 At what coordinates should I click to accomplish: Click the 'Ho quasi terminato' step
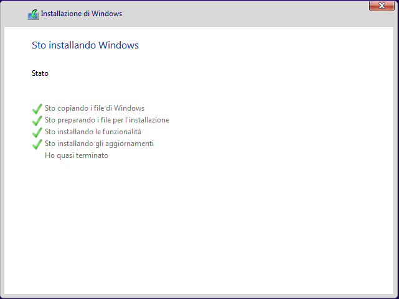pyautogui.click(x=77, y=155)
